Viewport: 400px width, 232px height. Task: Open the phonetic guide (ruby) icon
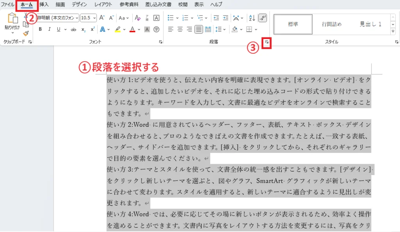tap(147, 18)
